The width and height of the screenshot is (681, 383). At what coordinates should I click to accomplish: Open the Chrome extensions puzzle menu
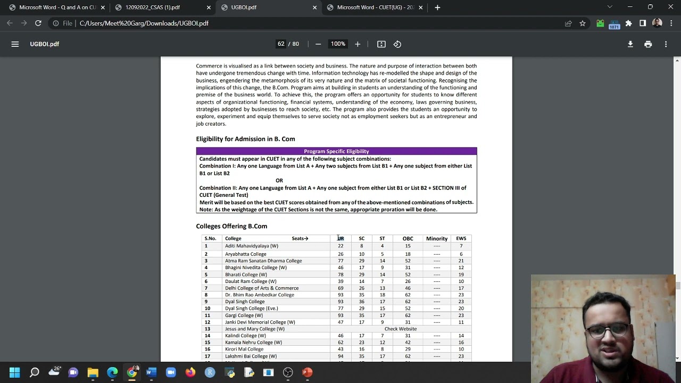point(629,23)
